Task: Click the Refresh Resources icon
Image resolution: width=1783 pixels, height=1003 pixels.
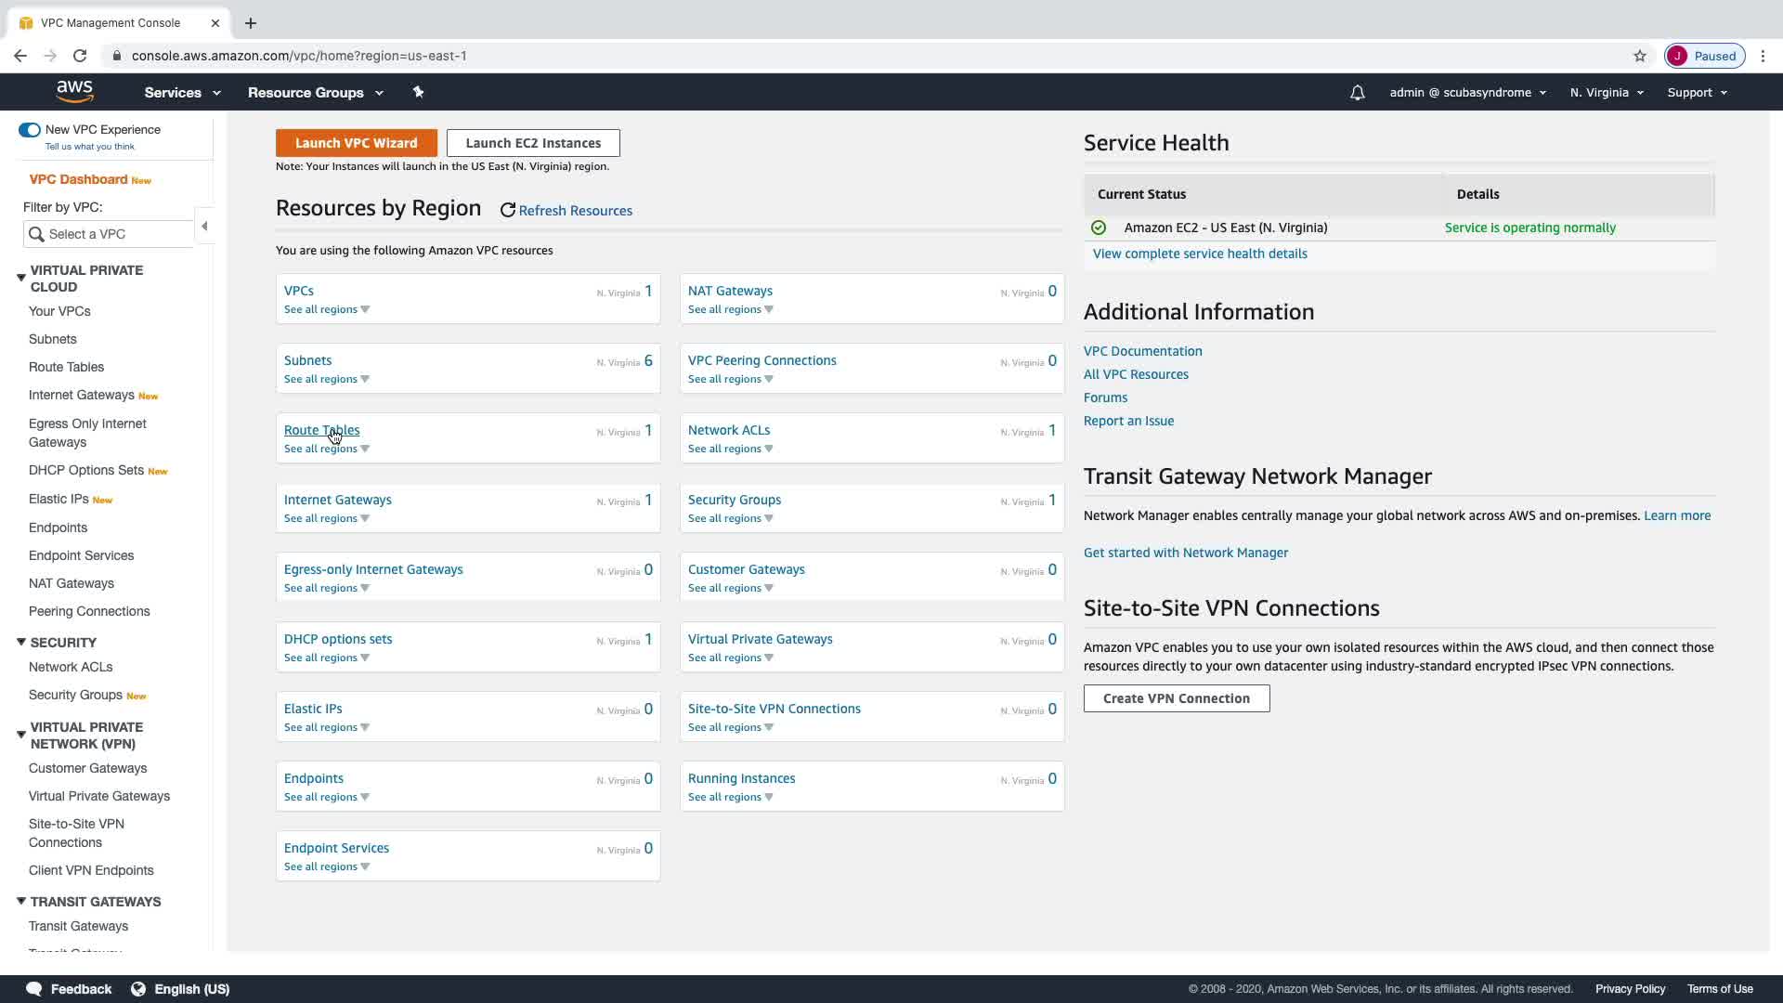Action: point(507,211)
